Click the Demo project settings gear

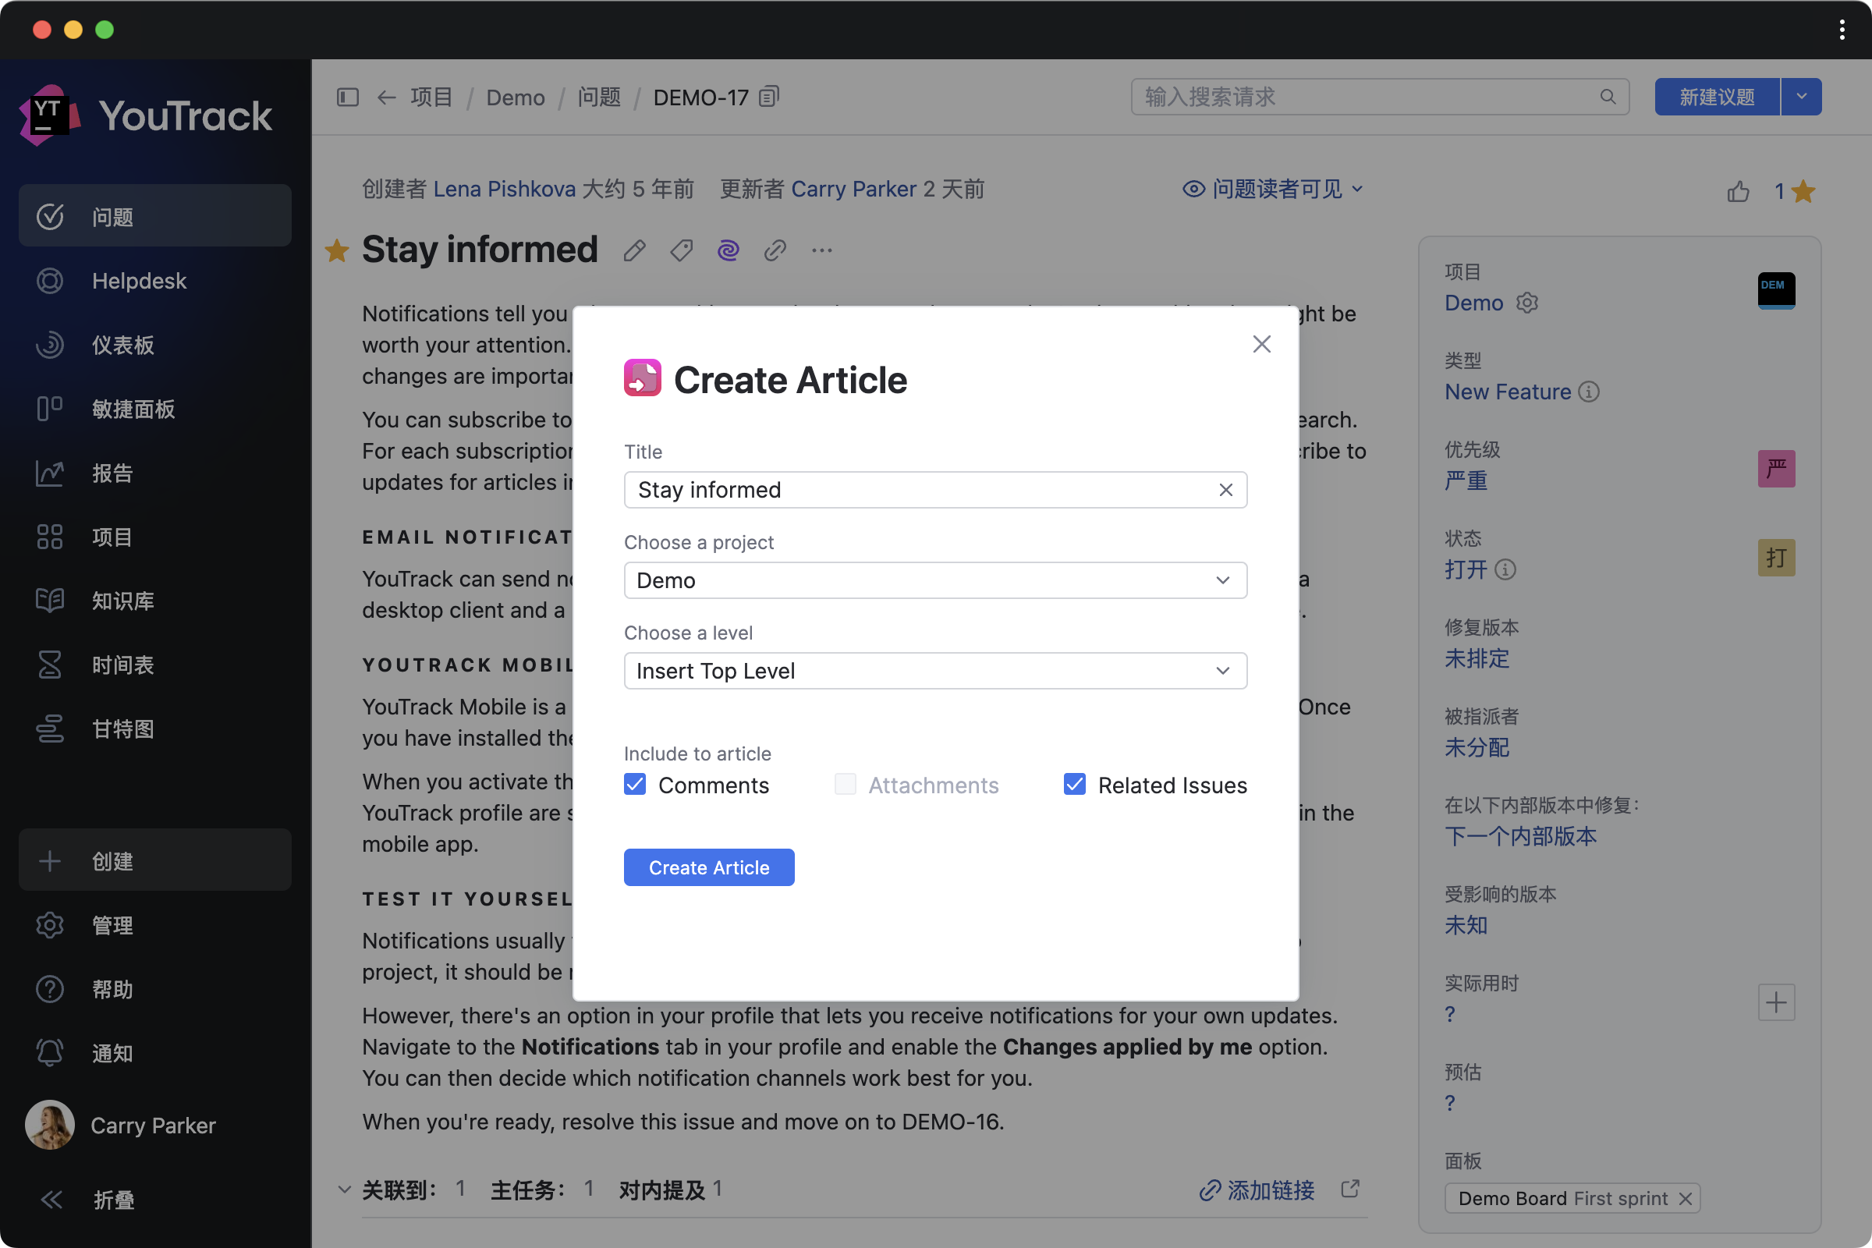click(1526, 303)
